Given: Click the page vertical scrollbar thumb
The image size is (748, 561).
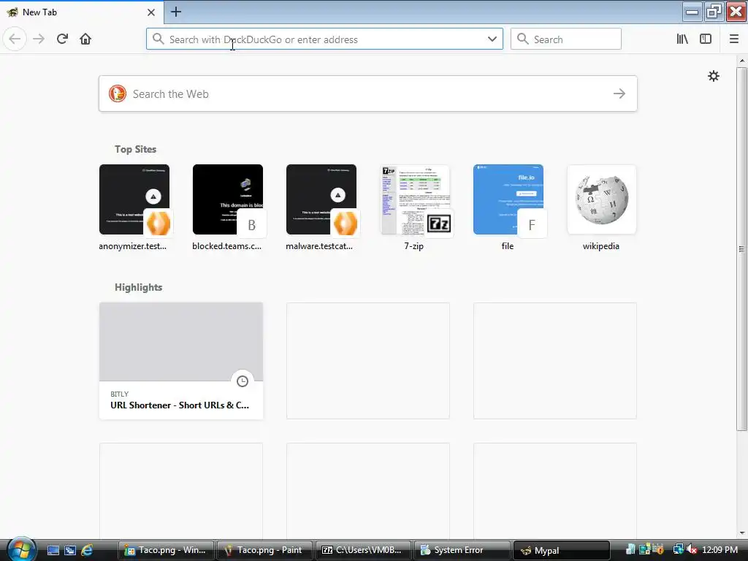Looking at the screenshot, I should pos(742,248).
